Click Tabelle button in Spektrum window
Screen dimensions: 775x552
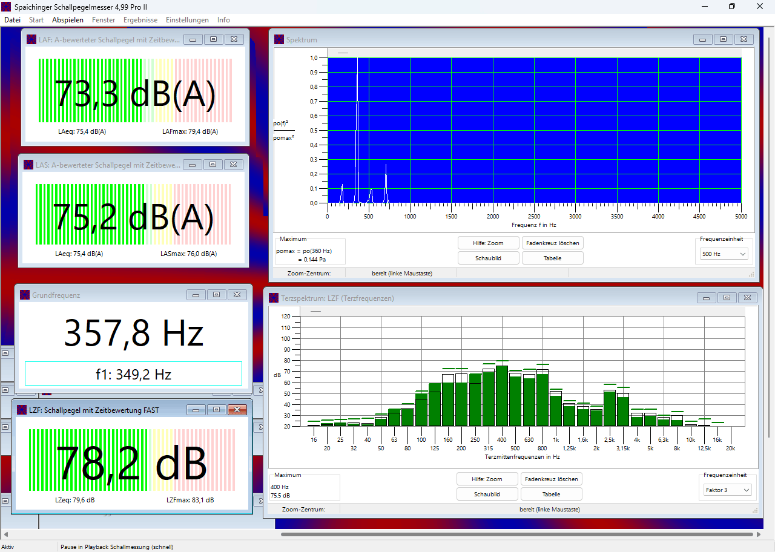point(552,258)
